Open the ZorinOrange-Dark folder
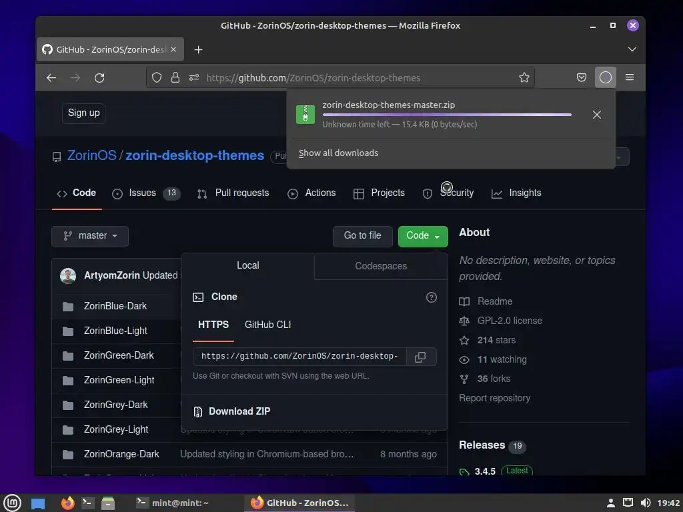Image resolution: width=683 pixels, height=512 pixels. tap(121, 454)
